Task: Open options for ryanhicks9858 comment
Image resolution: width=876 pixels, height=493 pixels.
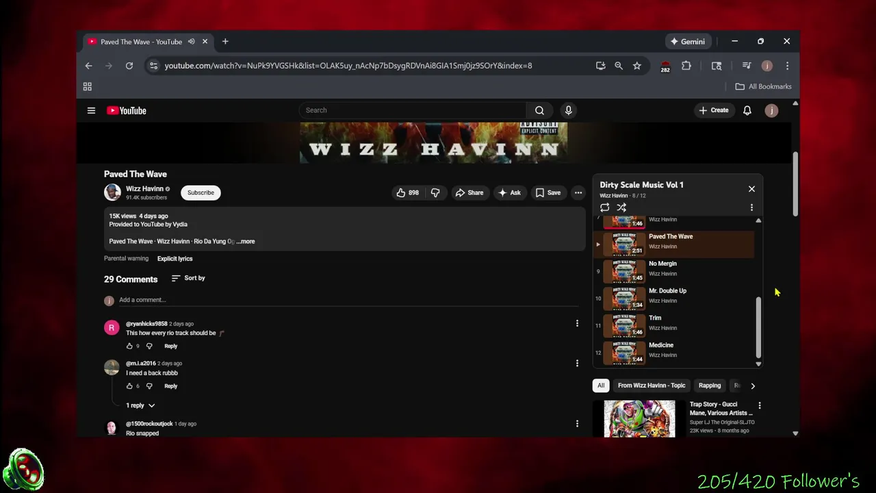Action: click(x=577, y=323)
